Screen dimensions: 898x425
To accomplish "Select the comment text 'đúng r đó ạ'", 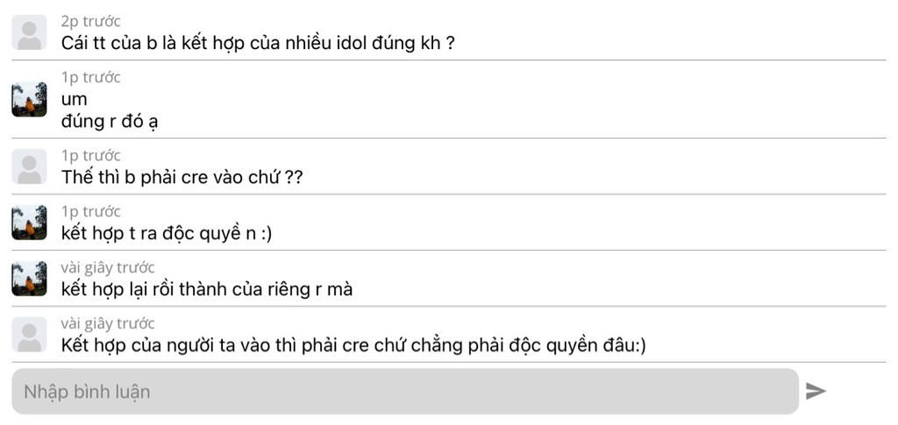I will [110, 121].
